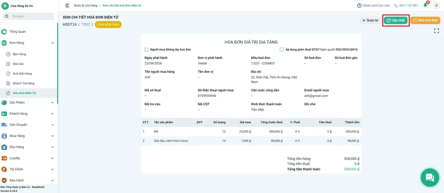Image resolution: width=444 pixels, height=193 pixels.
Task: Click the phone icon beside 0911 107 081
Action: point(396,6)
